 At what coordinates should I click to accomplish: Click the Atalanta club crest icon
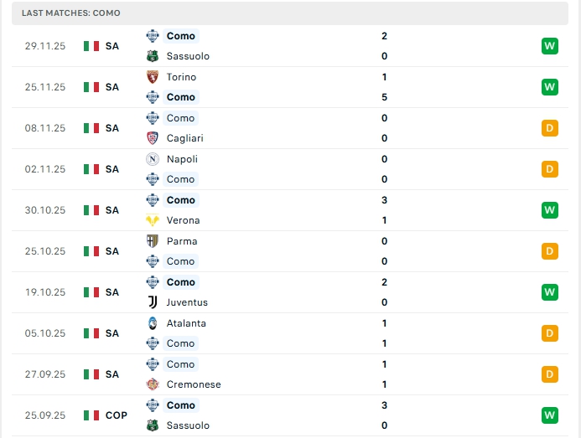(x=152, y=323)
